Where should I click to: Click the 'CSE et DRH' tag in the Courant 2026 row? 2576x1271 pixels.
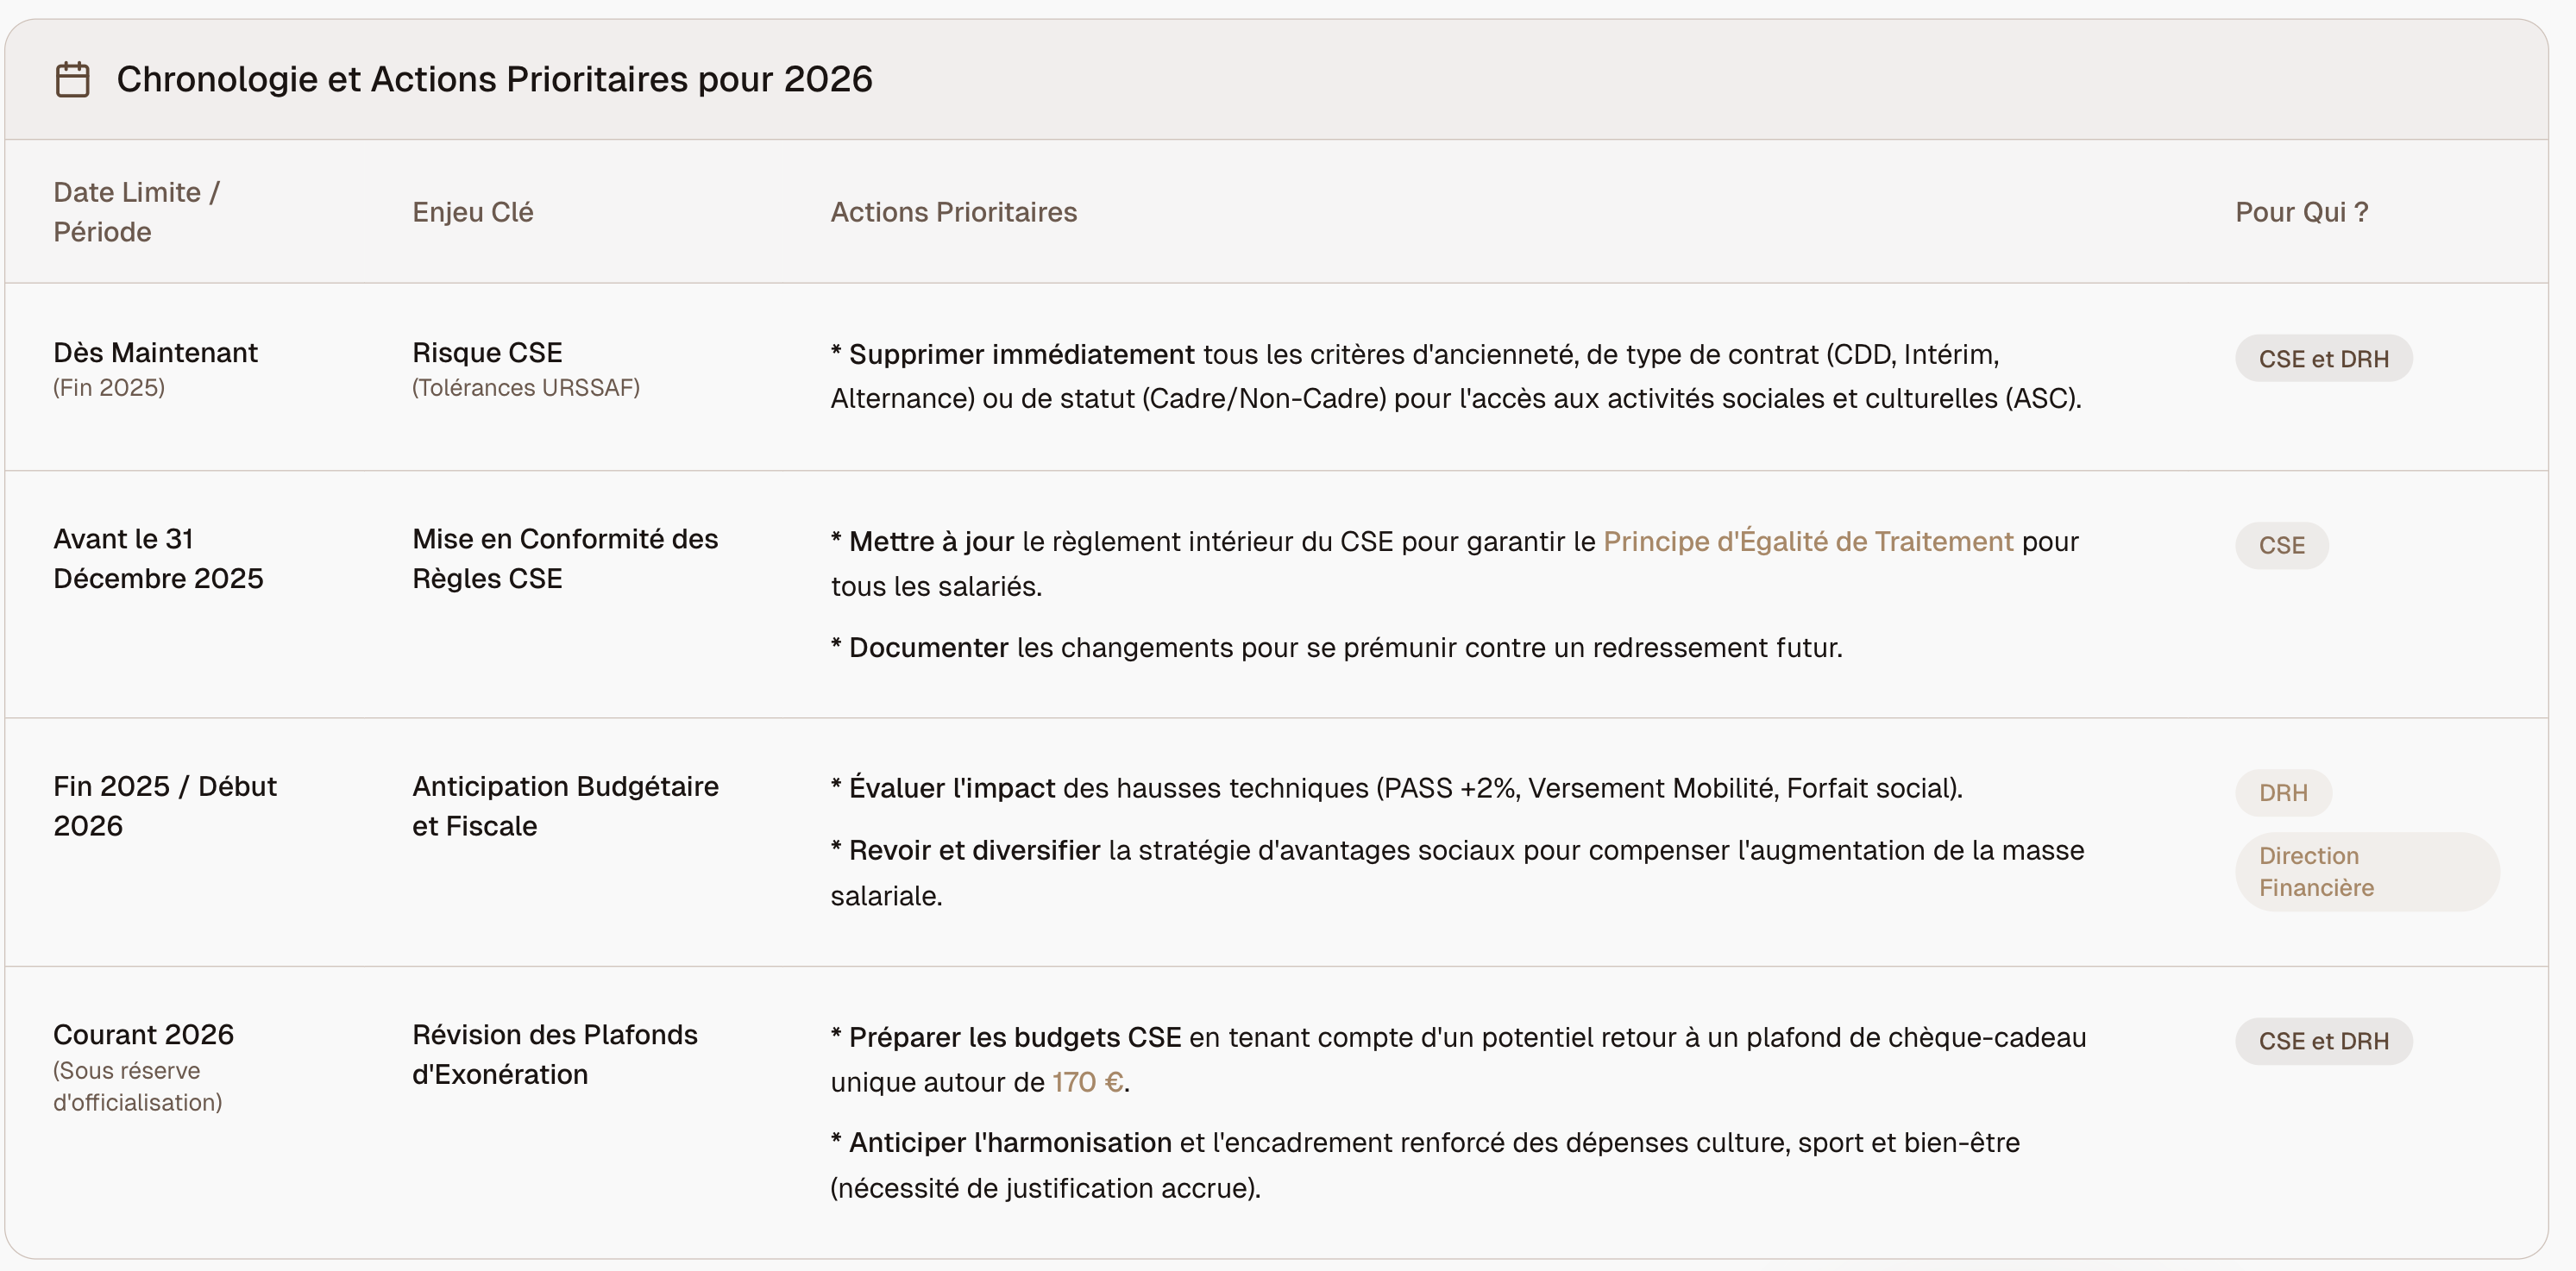(2323, 1041)
